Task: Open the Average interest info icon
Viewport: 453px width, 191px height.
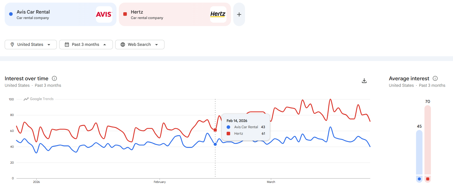Action: pyautogui.click(x=435, y=78)
